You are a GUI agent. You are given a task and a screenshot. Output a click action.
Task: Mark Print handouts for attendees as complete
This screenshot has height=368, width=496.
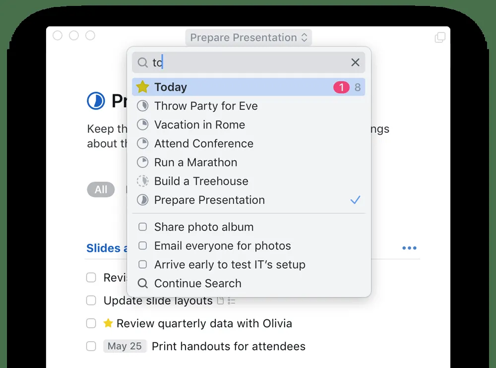point(91,346)
